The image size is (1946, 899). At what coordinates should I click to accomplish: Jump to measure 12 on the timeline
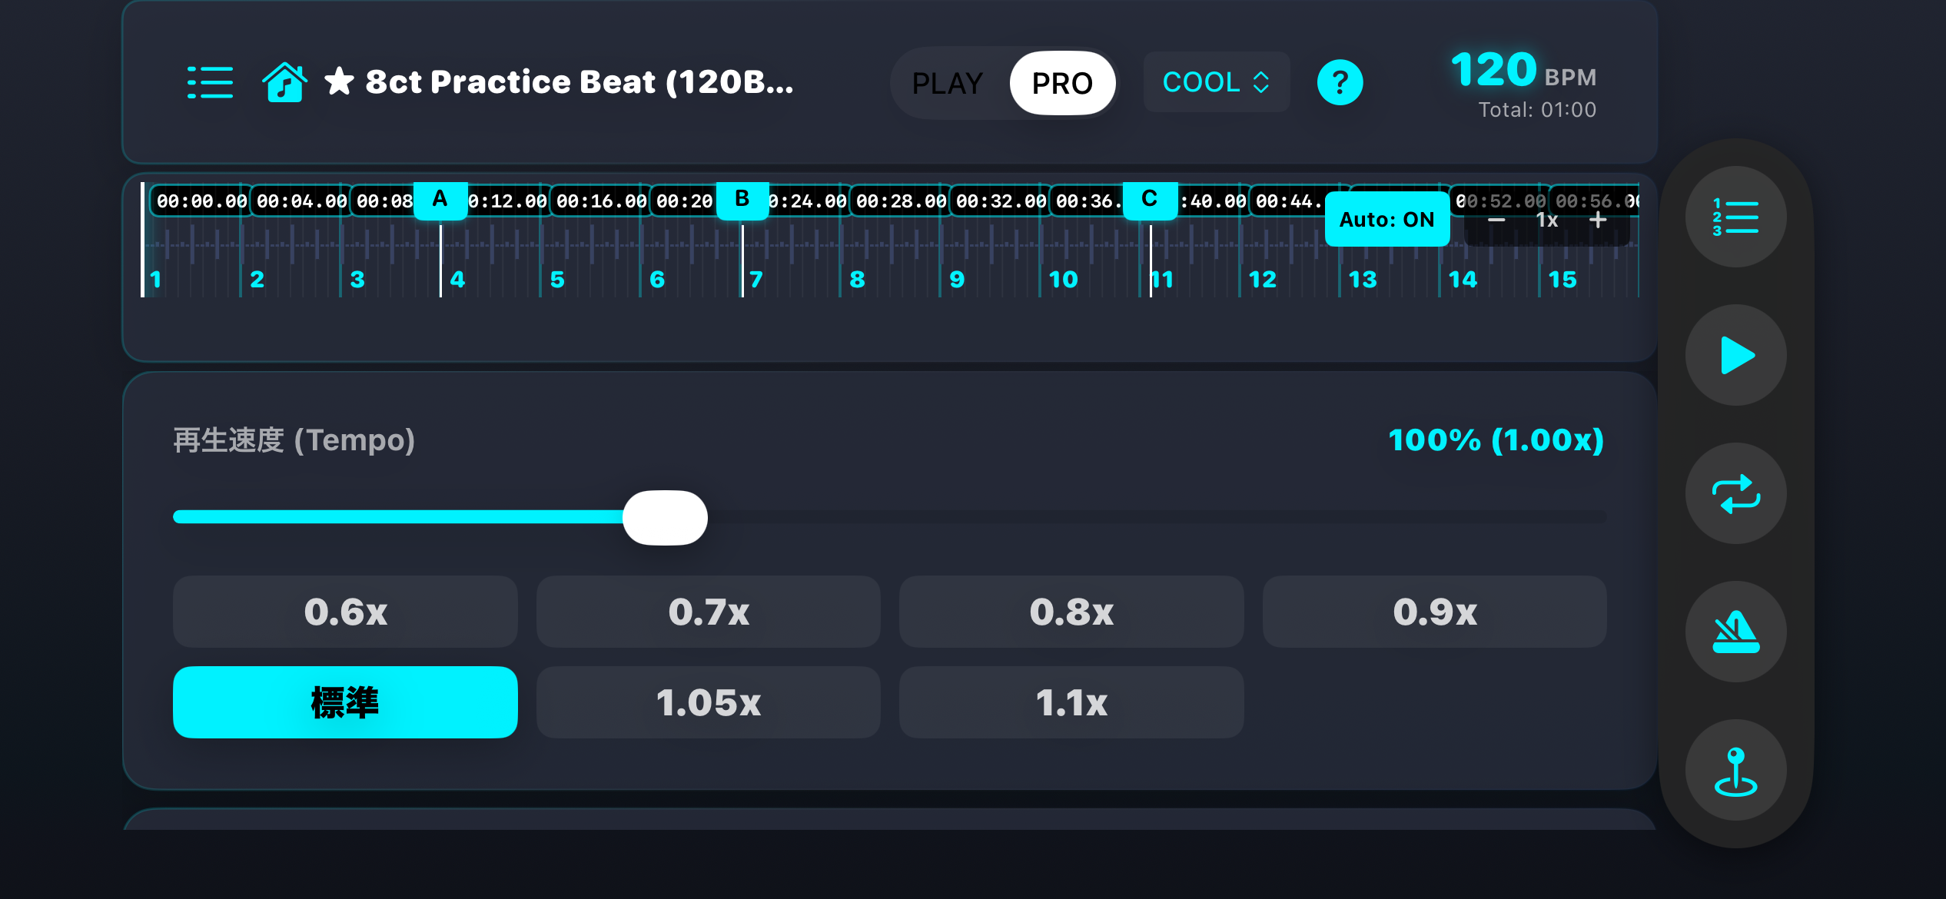[x=1263, y=279]
